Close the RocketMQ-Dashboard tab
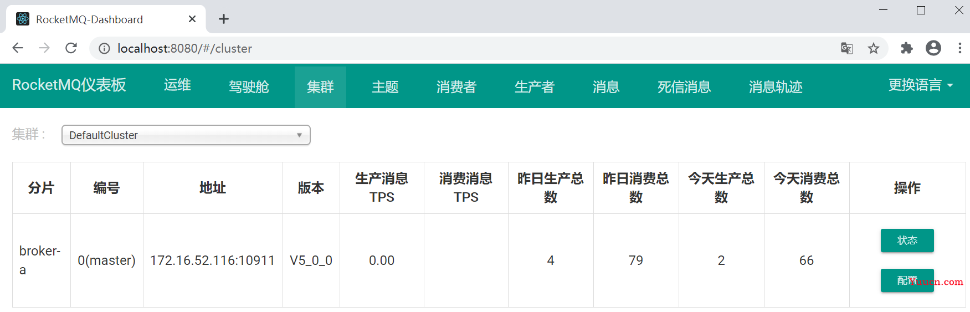This screenshot has height=312, width=970. (x=192, y=19)
